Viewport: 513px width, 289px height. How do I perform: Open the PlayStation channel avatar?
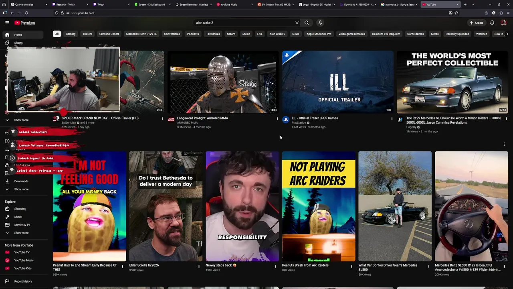point(286,120)
